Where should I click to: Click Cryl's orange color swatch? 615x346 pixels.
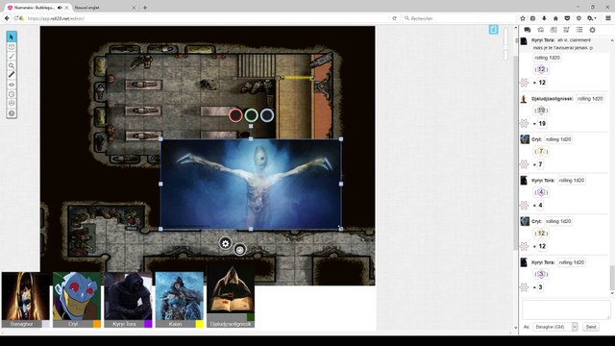point(97,324)
